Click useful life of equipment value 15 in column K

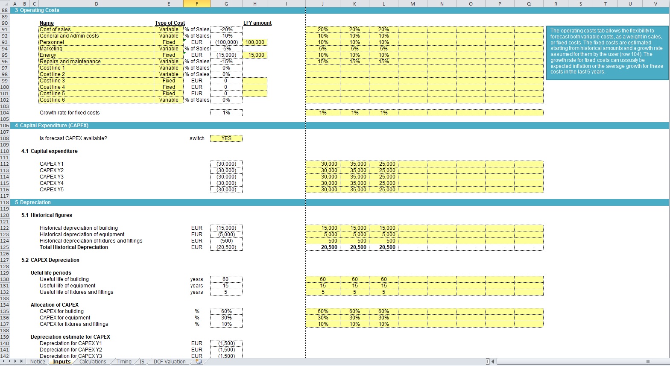point(355,286)
